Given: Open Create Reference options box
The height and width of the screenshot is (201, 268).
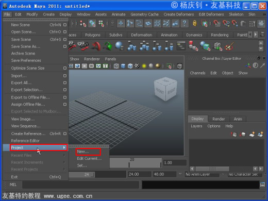Looking at the screenshot, I should [65, 133].
